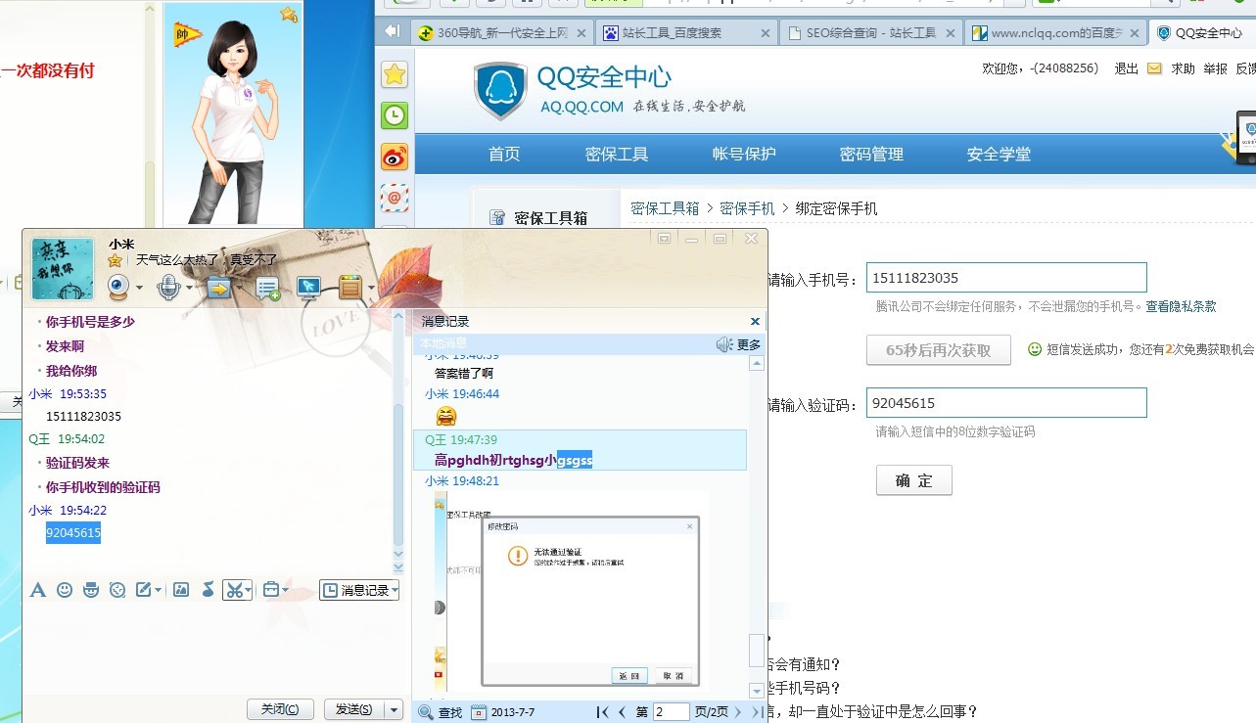Click phone number input field
Viewport: 1256px width, 723px height.
click(x=1005, y=278)
